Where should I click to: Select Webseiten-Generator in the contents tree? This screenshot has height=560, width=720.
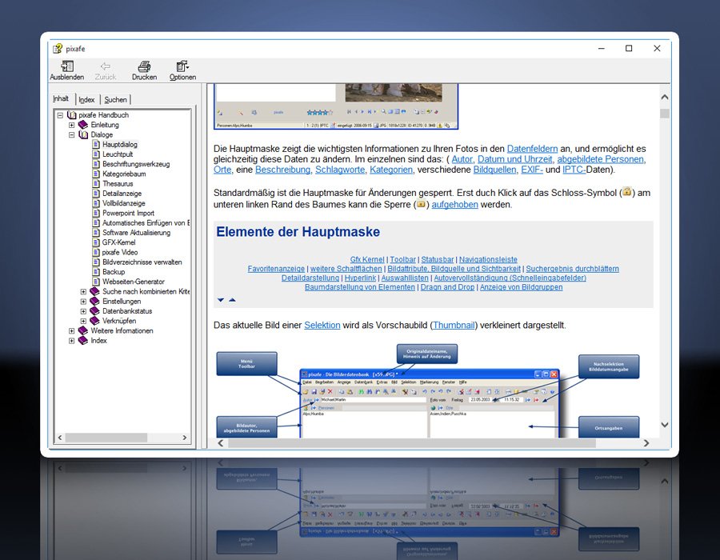(133, 282)
